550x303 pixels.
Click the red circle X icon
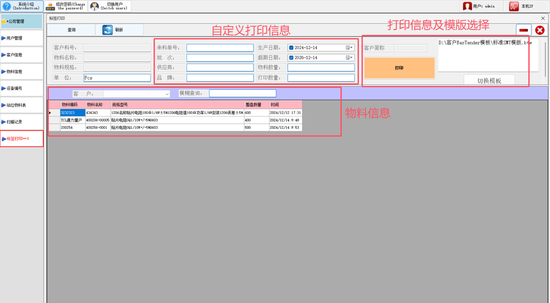(x=540, y=30)
